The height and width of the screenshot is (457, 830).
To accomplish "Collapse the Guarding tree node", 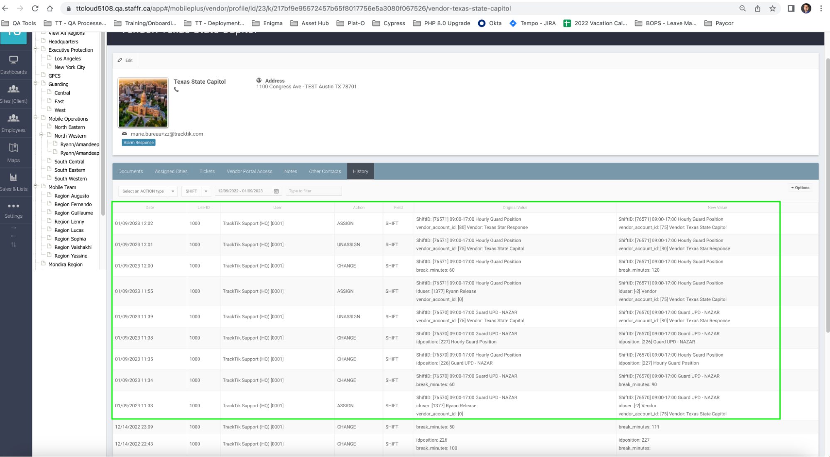I will tap(35, 83).
